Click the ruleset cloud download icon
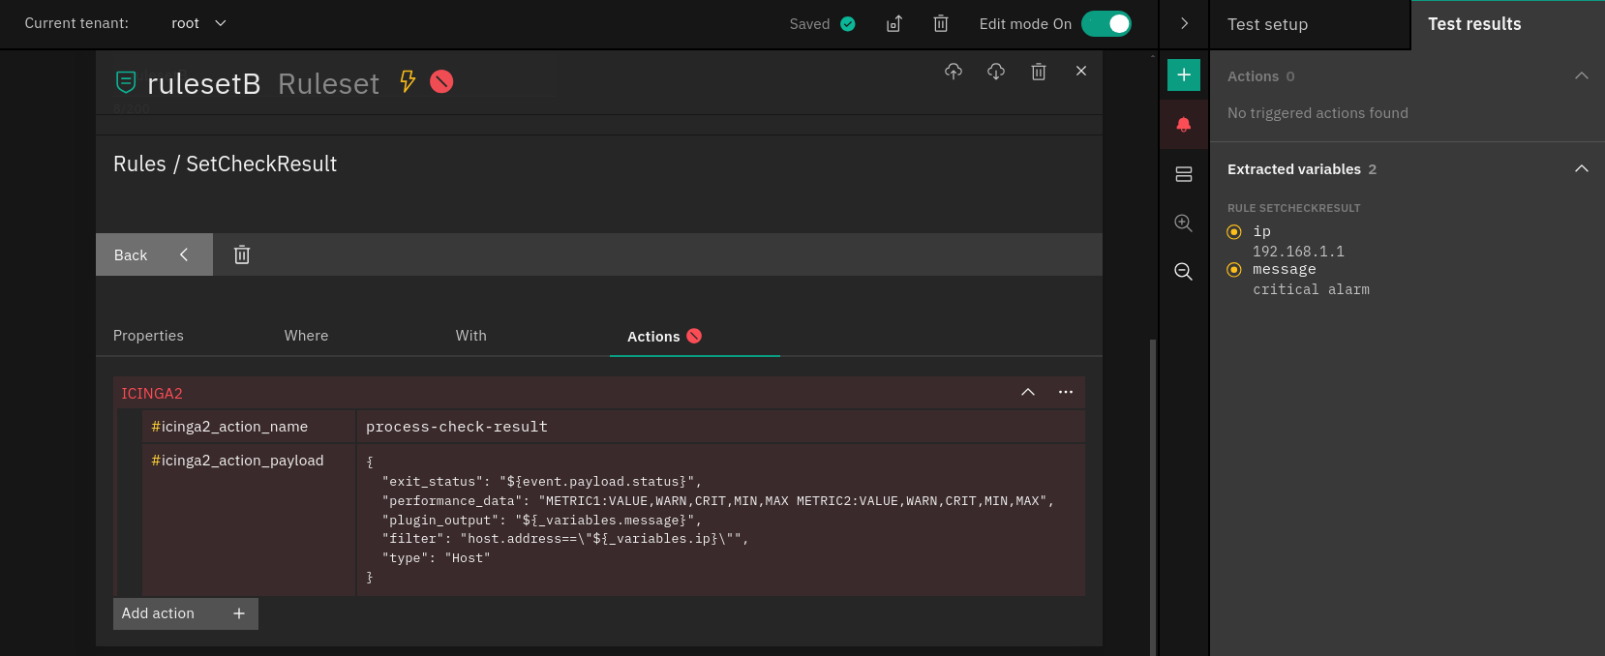Image resolution: width=1605 pixels, height=656 pixels. click(x=996, y=72)
